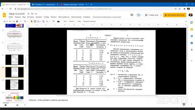Viewport: 195px width, 110px height.
Task: Select the line tool
Action: [x=47, y=21]
